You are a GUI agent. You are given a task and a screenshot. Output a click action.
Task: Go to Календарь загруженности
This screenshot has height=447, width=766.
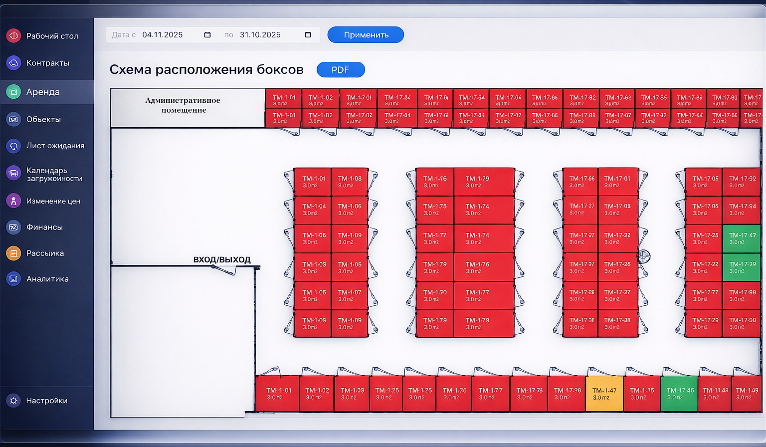(x=47, y=174)
